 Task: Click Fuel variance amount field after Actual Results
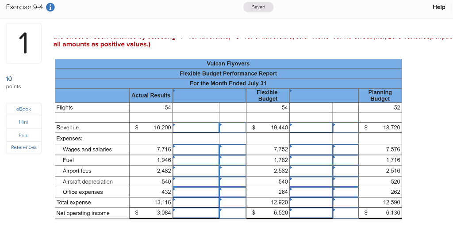(196, 160)
